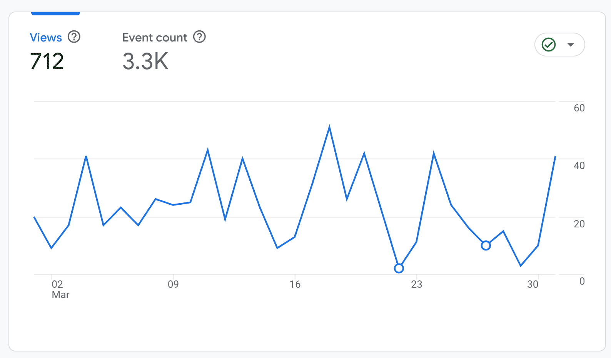This screenshot has height=358, width=611.
Task: Click the 16 date axis label
Action: 295,284
